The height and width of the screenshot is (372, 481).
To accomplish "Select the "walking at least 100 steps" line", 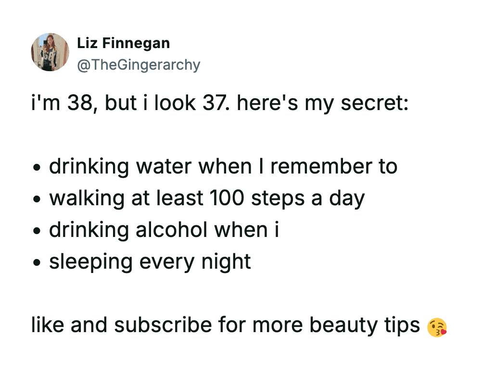I will [207, 198].
